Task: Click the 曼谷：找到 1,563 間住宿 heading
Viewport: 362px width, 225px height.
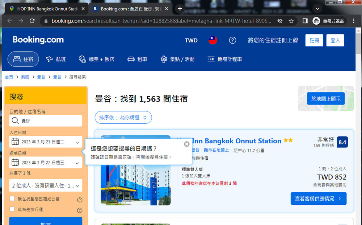Action: 141,99
